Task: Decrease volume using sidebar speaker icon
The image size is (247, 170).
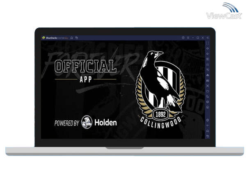Action: 208,54
